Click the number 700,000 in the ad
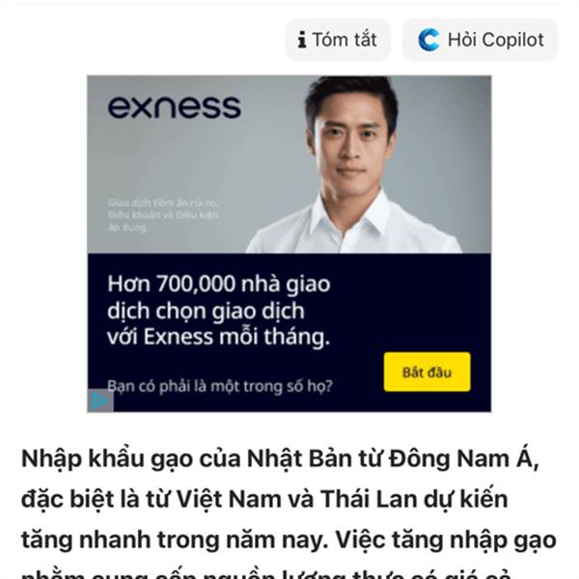The width and height of the screenshot is (579, 579). [x=196, y=285]
